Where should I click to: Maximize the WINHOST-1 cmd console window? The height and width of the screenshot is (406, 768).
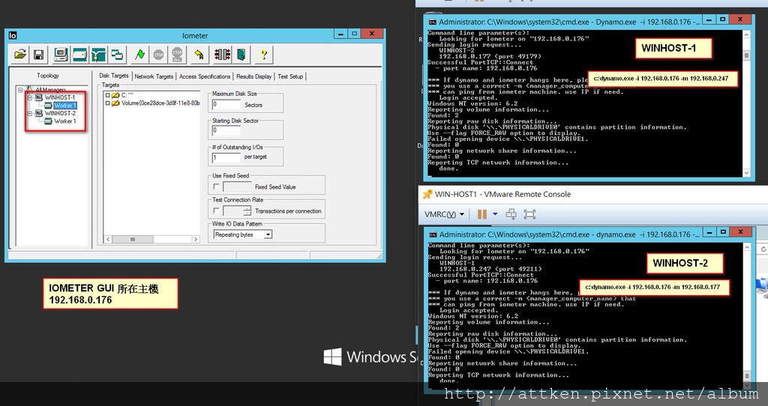click(722, 19)
